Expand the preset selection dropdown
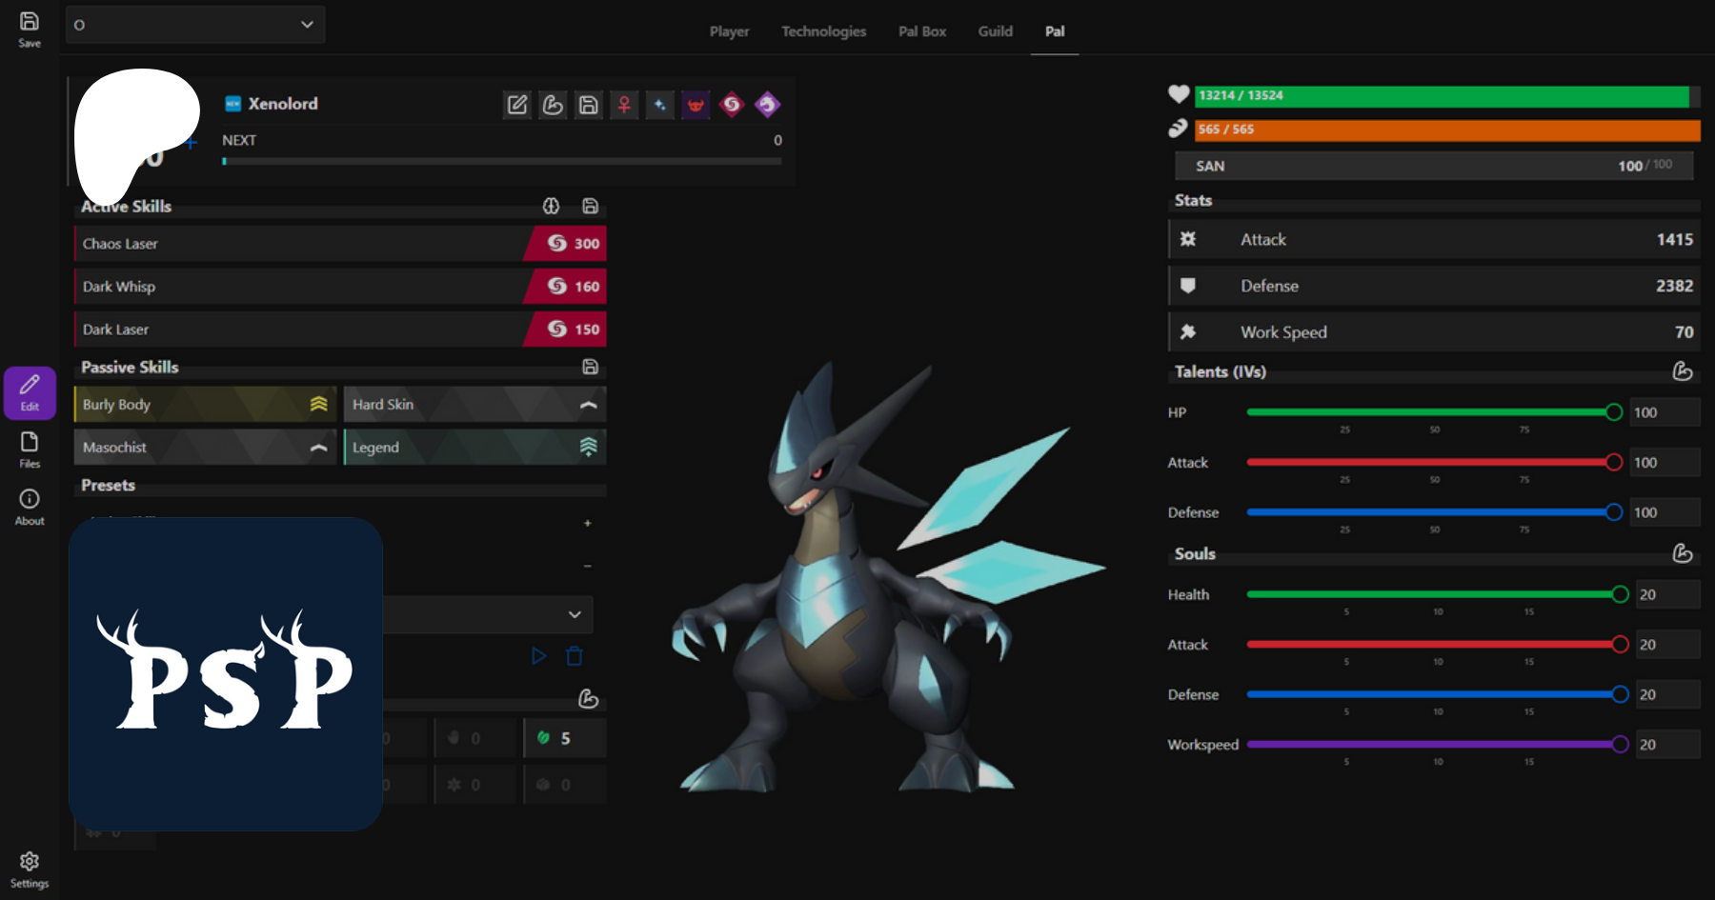Viewport: 1715px width, 900px height. tap(486, 614)
